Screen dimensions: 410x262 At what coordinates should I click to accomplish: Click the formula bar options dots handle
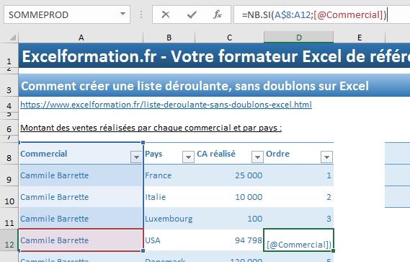tap(141, 14)
